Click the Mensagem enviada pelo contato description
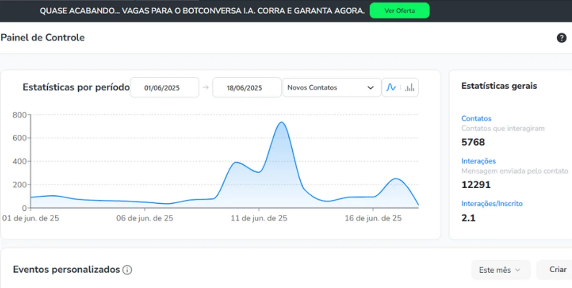Image resolution: width=572 pixels, height=288 pixels. 515,170
